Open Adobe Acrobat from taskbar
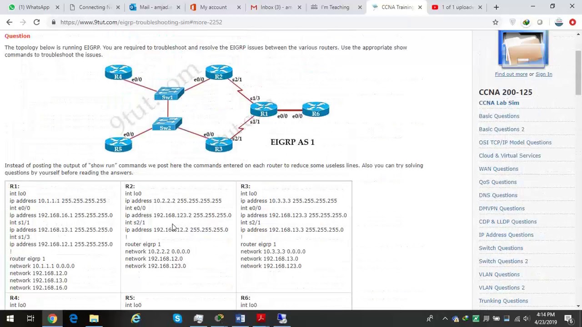The image size is (582, 327). 261,318
